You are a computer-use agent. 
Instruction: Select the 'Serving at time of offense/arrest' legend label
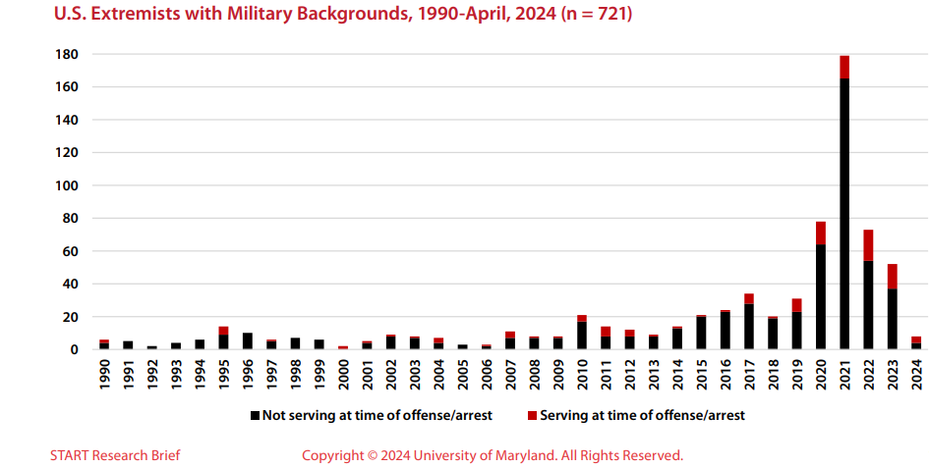click(x=642, y=416)
